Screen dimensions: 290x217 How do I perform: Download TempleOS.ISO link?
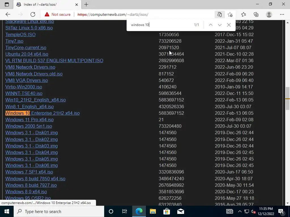20,34
